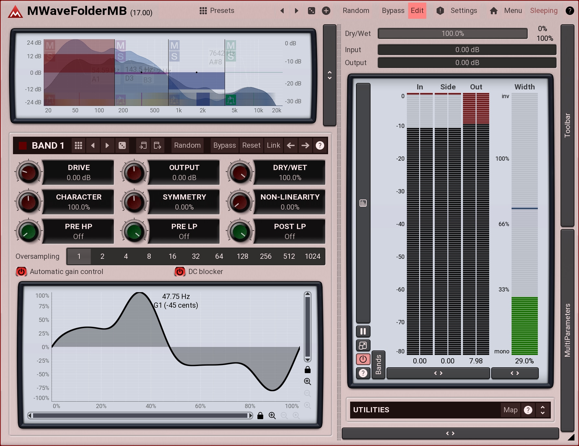Toggle the meter power button

pyautogui.click(x=363, y=359)
